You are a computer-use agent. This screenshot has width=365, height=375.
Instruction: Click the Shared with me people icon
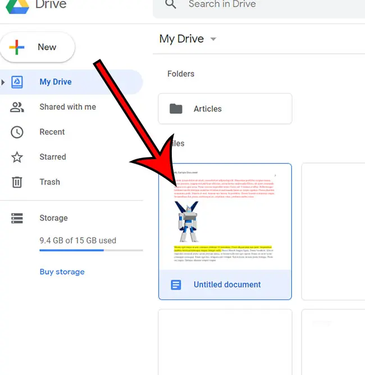[17, 107]
